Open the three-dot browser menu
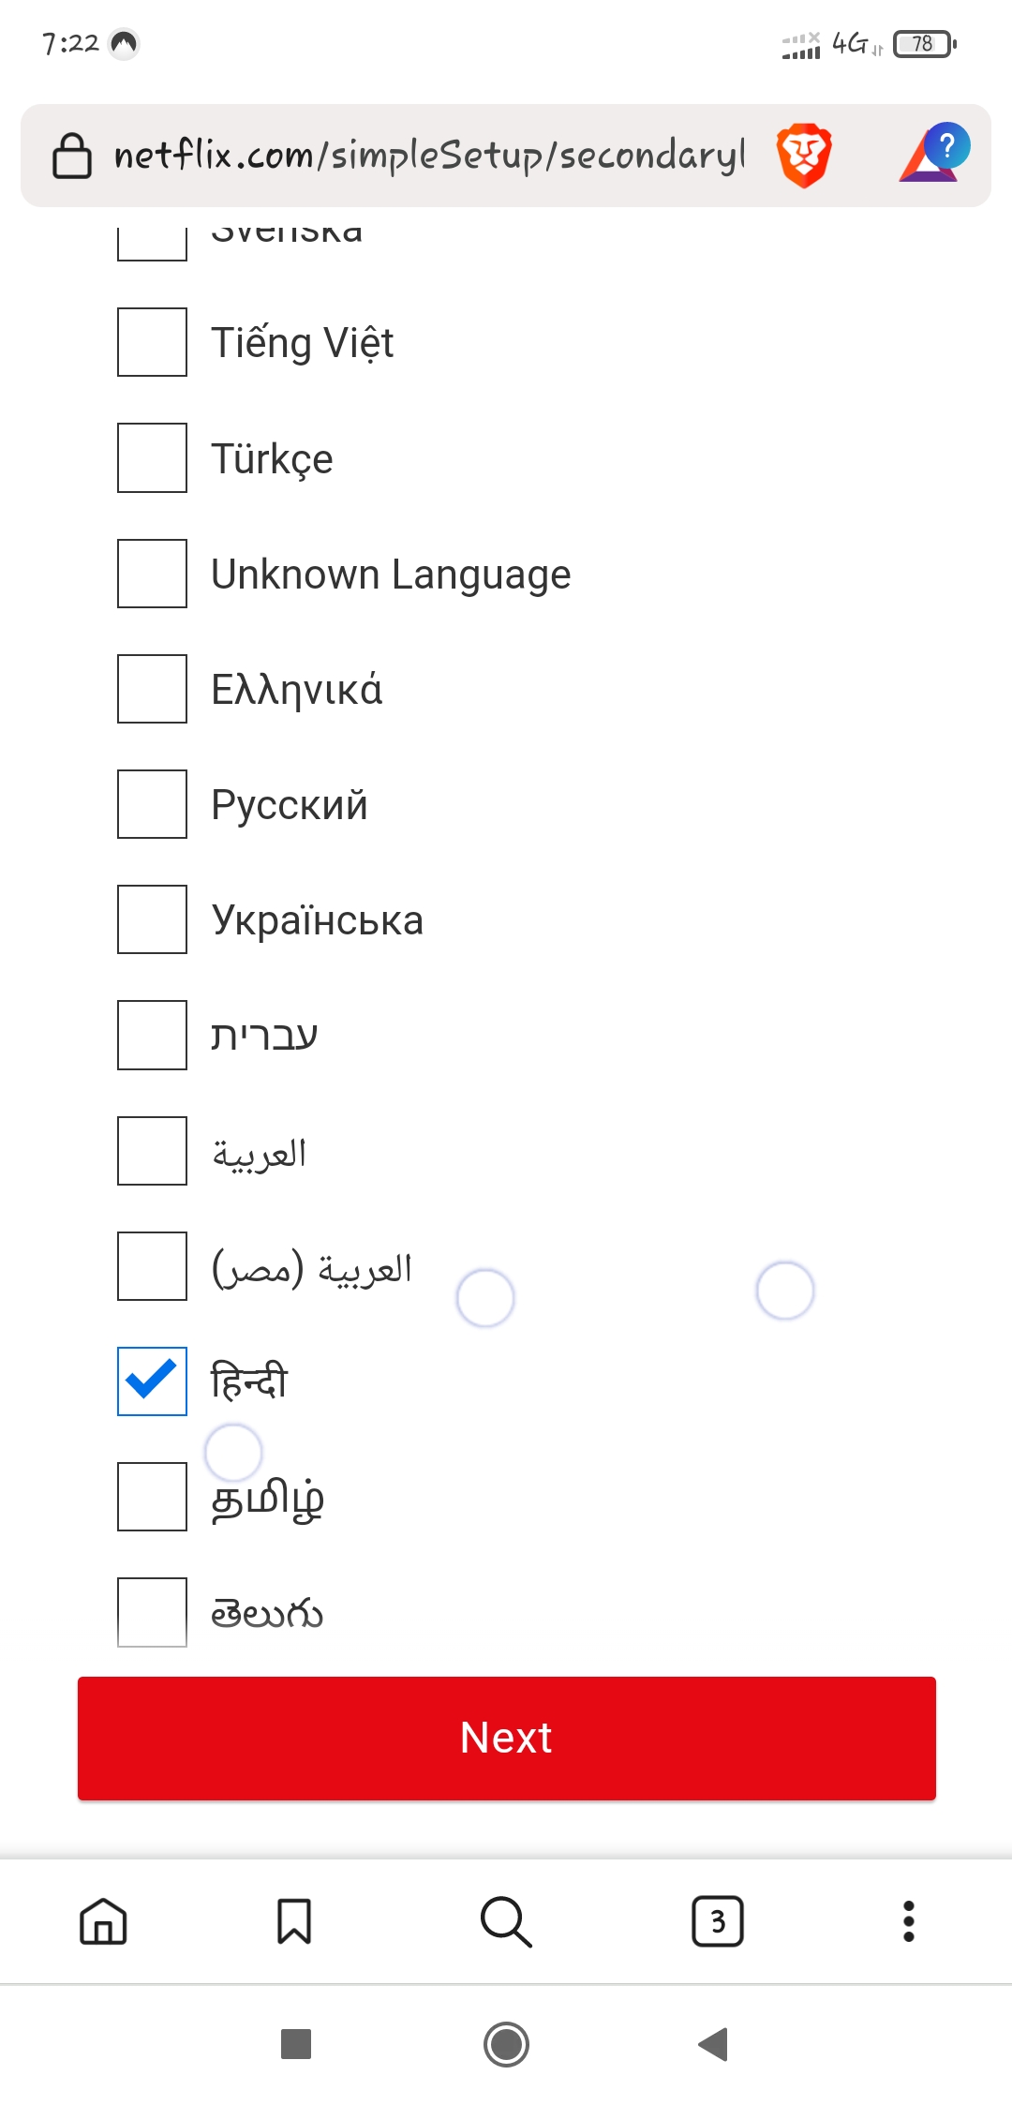 (x=908, y=1921)
